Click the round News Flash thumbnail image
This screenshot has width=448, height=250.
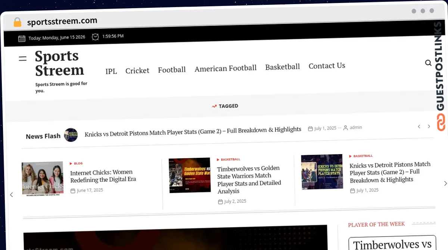(71, 135)
